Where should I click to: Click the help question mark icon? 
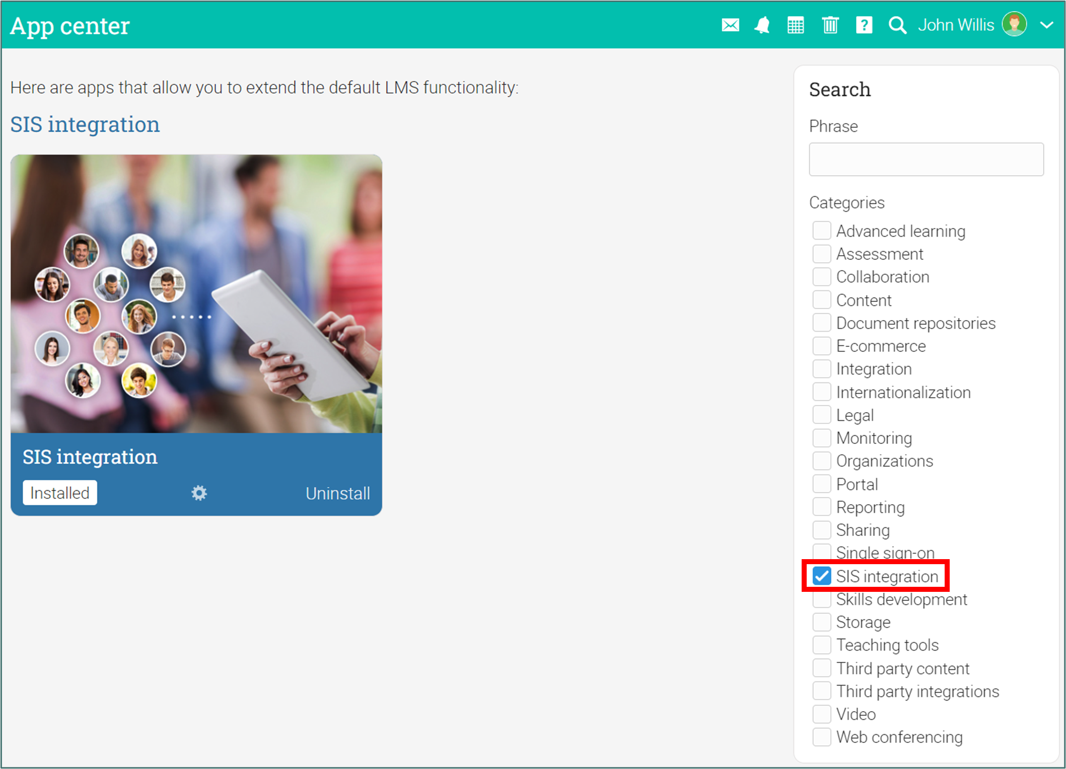click(864, 25)
